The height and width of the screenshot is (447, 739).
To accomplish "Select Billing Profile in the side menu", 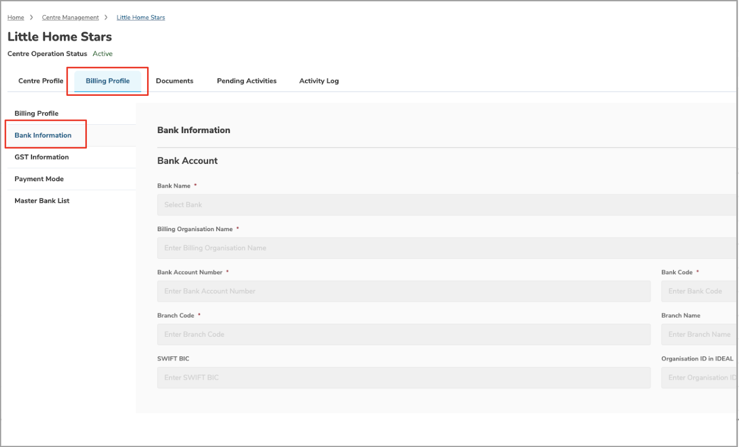I will [x=36, y=113].
